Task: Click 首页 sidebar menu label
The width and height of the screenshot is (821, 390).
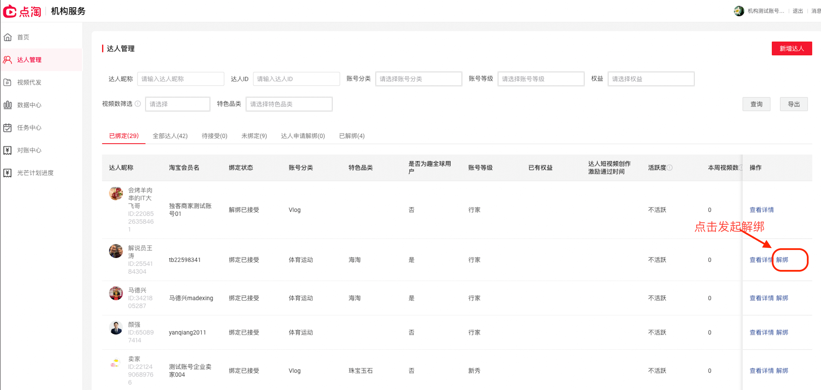Action: pos(23,37)
